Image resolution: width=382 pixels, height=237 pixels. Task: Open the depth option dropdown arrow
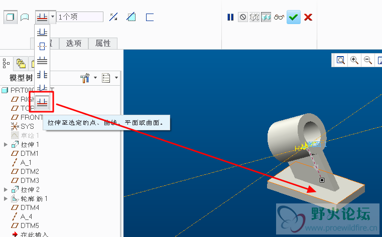[x=52, y=17]
